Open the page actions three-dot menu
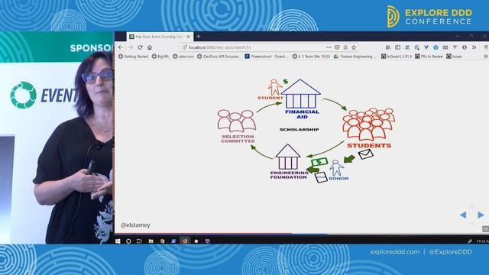Image resolution: width=489 pixels, height=275 pixels. pyautogui.click(x=329, y=47)
